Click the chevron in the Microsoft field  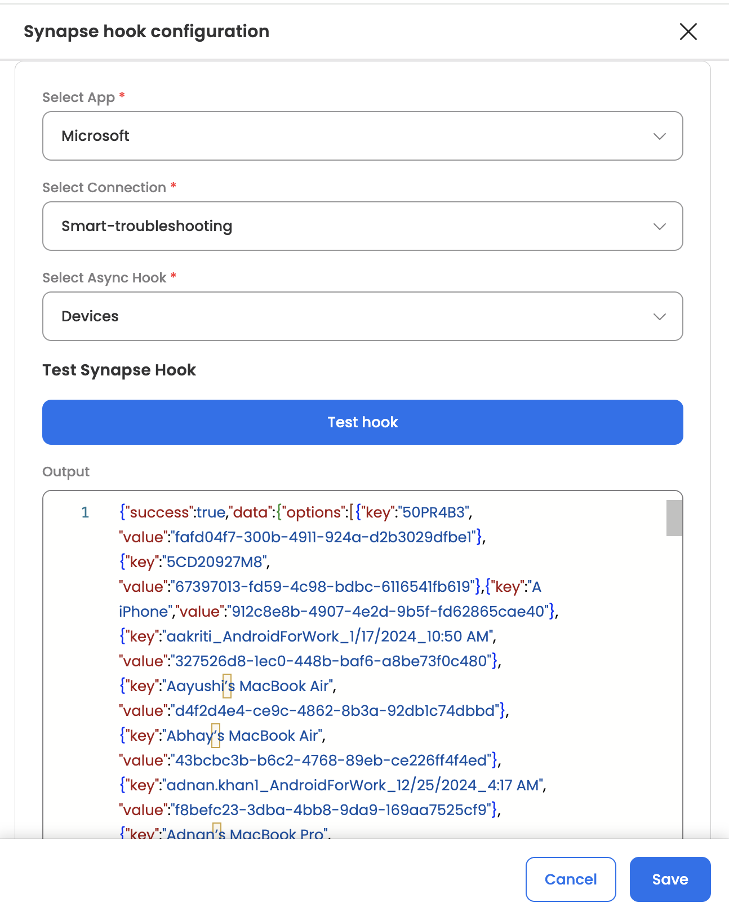659,136
